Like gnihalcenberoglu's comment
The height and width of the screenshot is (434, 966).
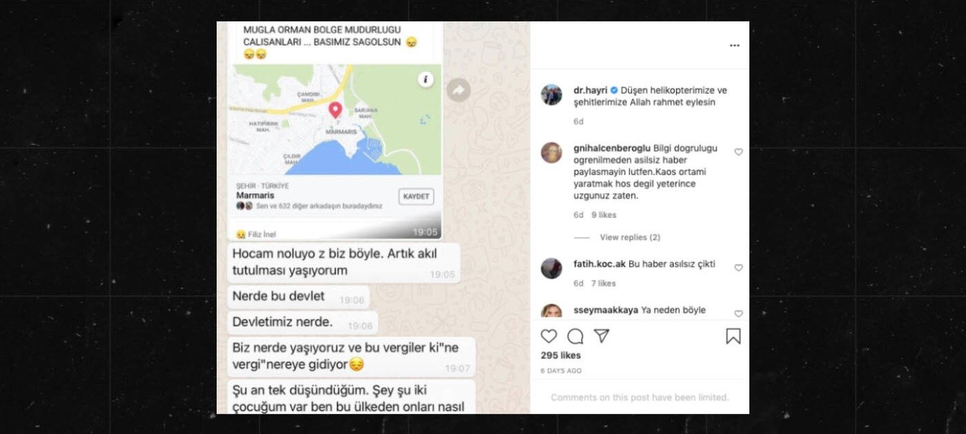pos(739,152)
